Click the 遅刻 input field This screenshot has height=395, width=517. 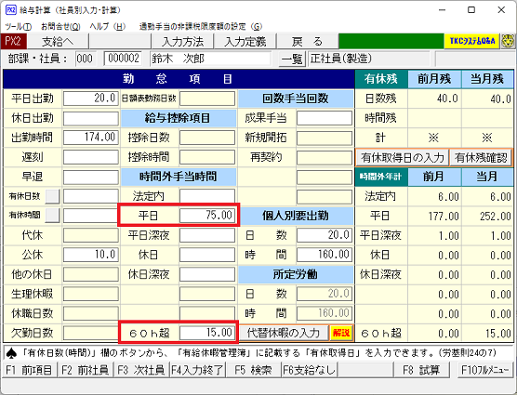tap(91, 157)
